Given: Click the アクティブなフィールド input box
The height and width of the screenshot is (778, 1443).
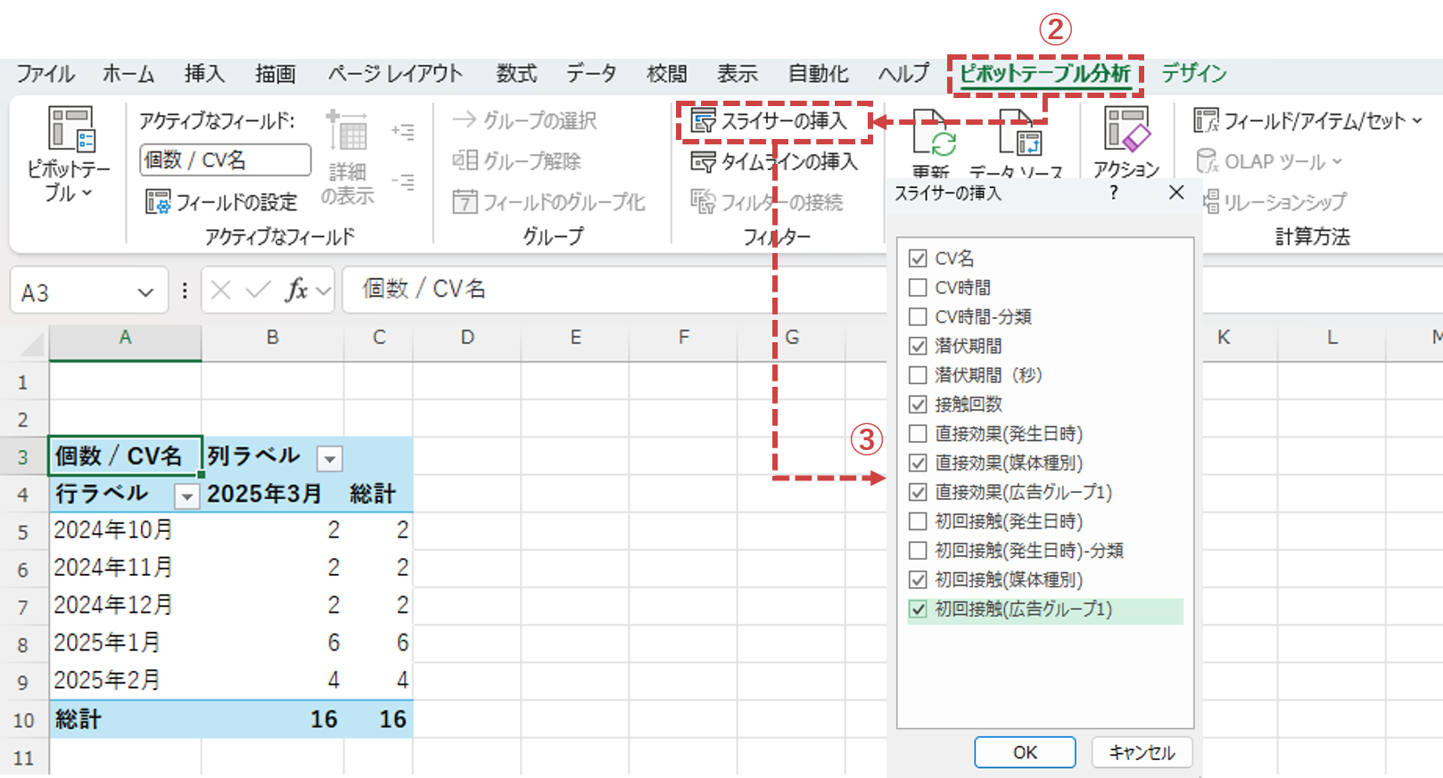Looking at the screenshot, I should [226, 160].
